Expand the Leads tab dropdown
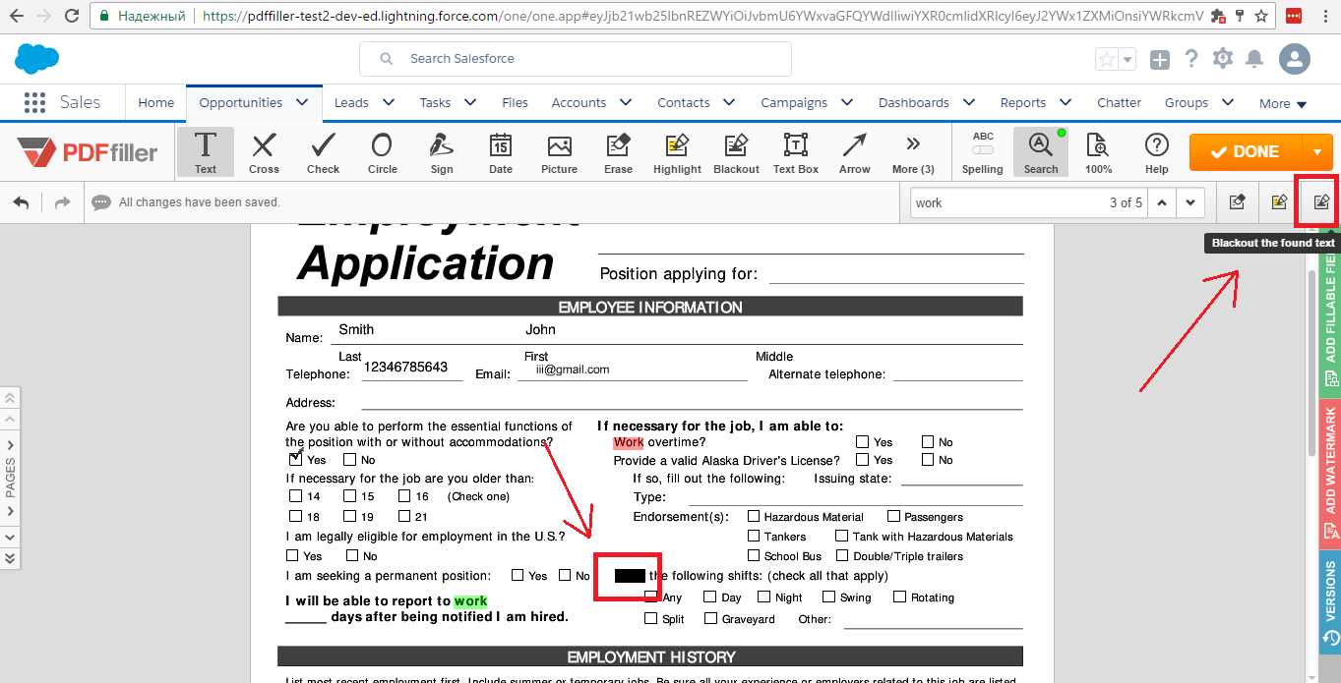 (x=388, y=102)
